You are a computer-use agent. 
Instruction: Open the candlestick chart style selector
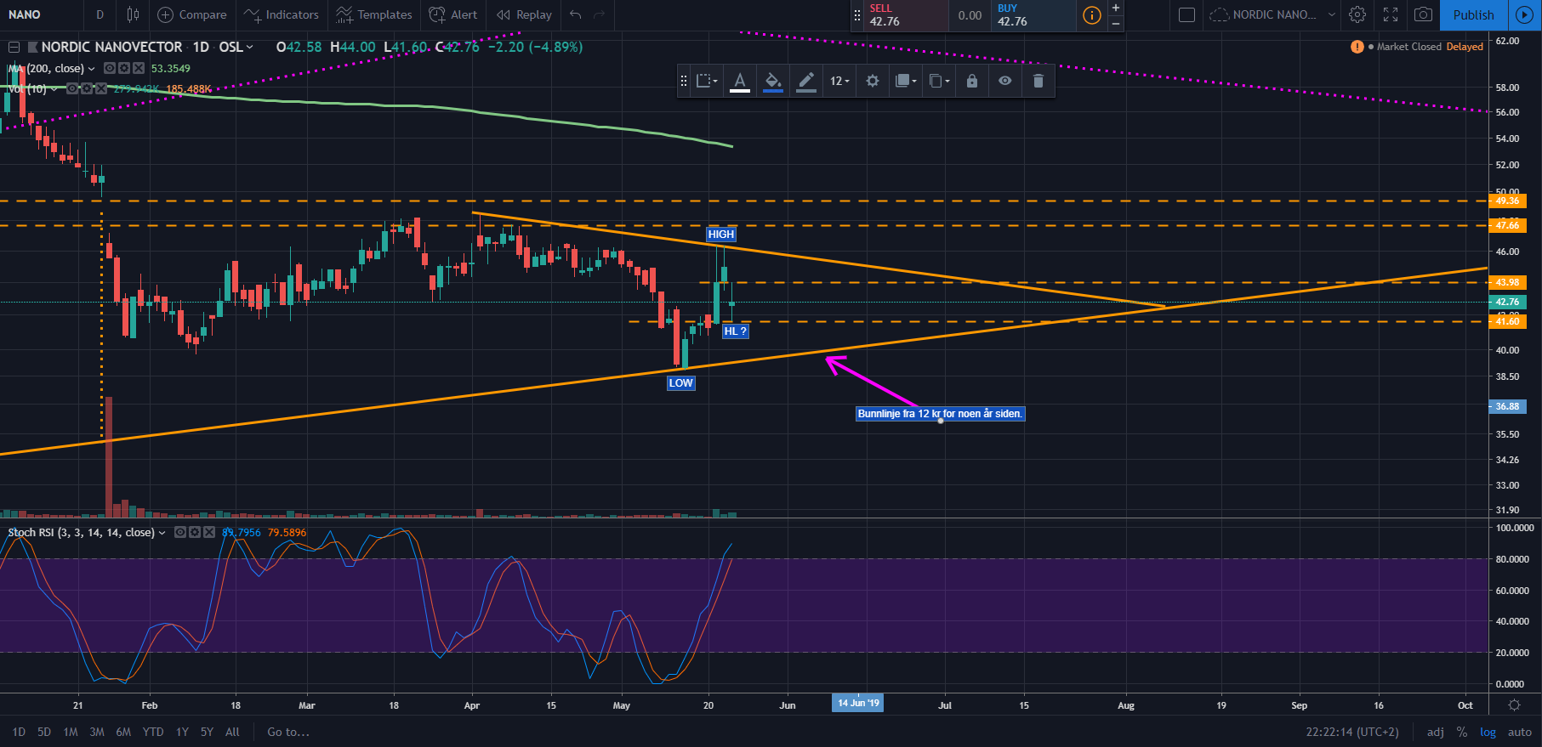click(133, 14)
